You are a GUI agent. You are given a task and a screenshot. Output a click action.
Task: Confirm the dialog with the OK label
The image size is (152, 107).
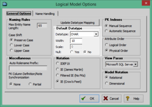92,99
